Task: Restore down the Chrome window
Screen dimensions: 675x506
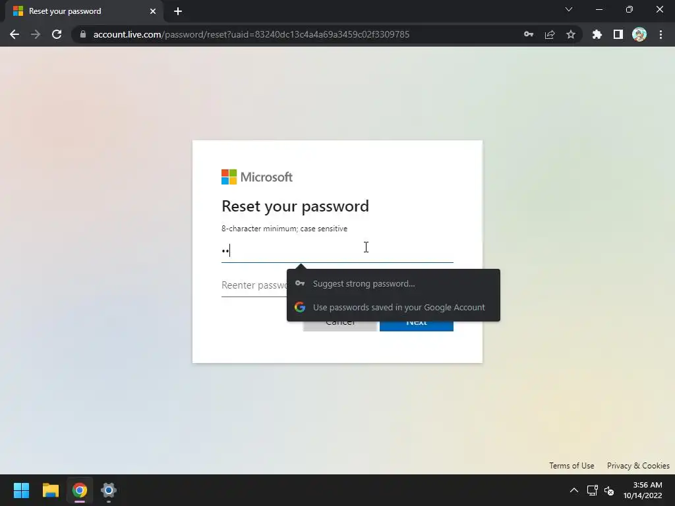Action: pyautogui.click(x=630, y=9)
